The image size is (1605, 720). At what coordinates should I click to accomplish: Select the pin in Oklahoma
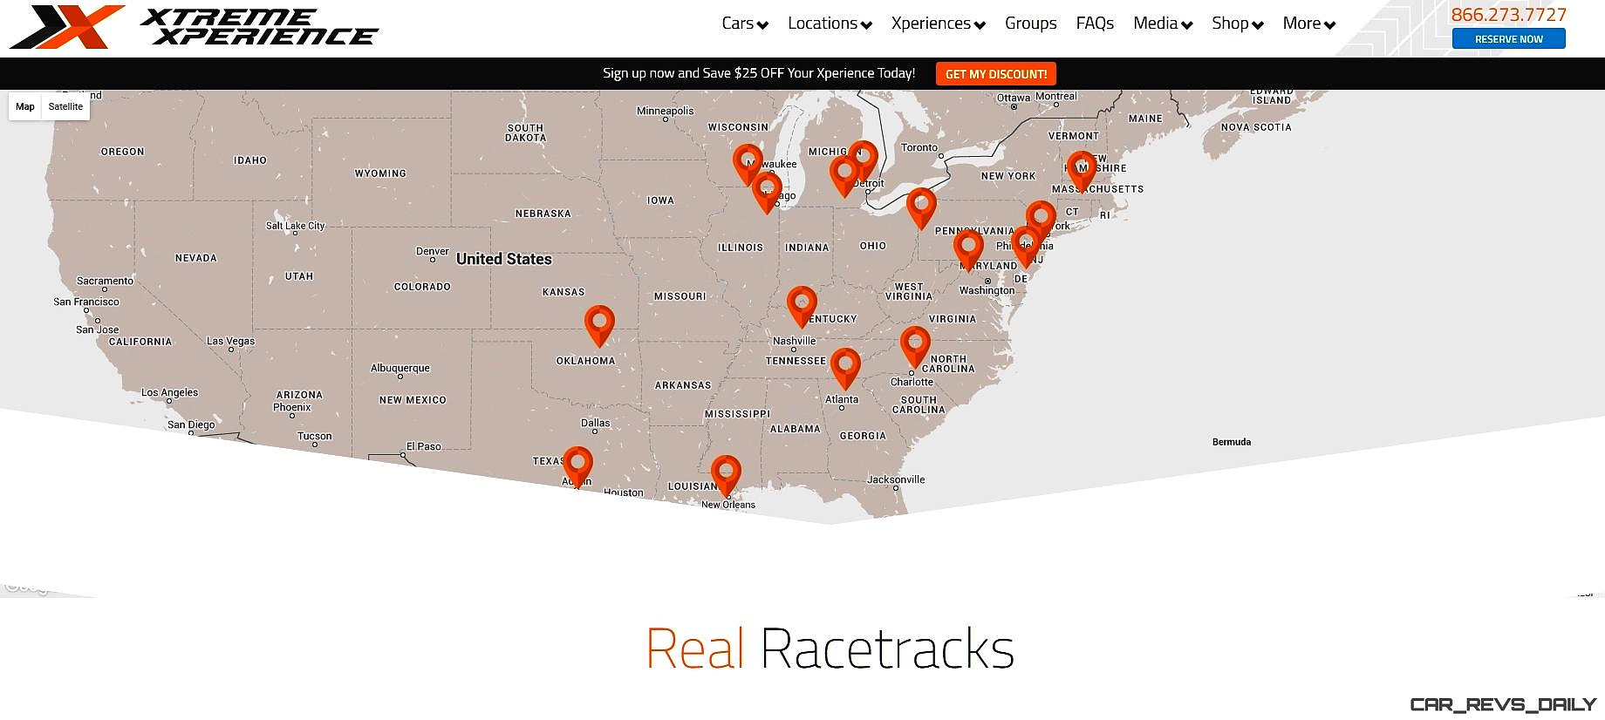pyautogui.click(x=599, y=326)
